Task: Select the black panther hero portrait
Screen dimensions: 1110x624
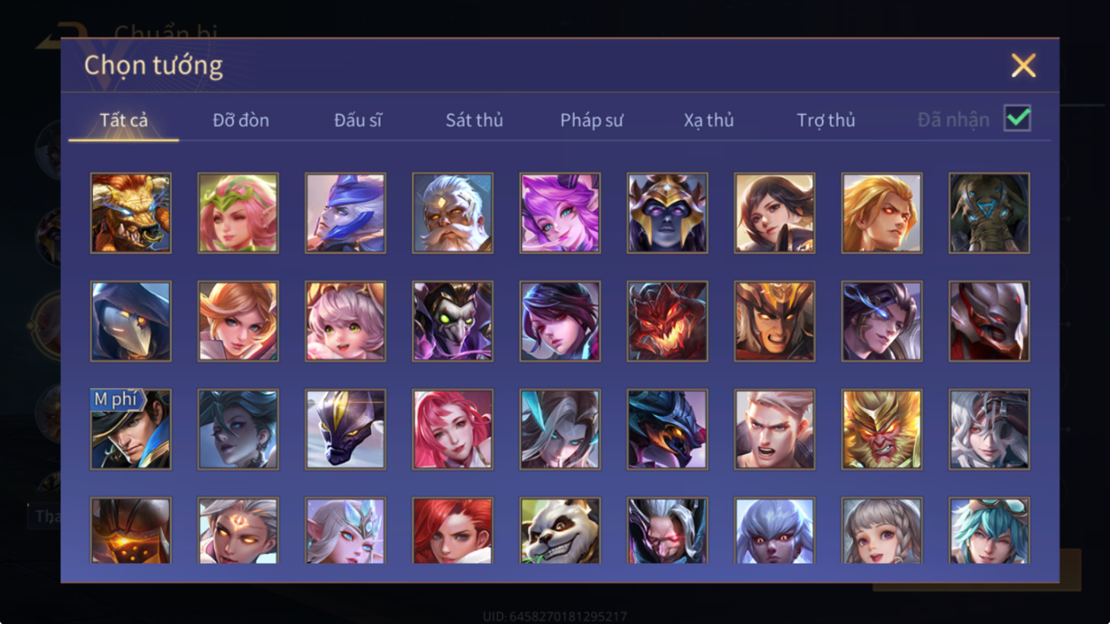Action: [345, 429]
